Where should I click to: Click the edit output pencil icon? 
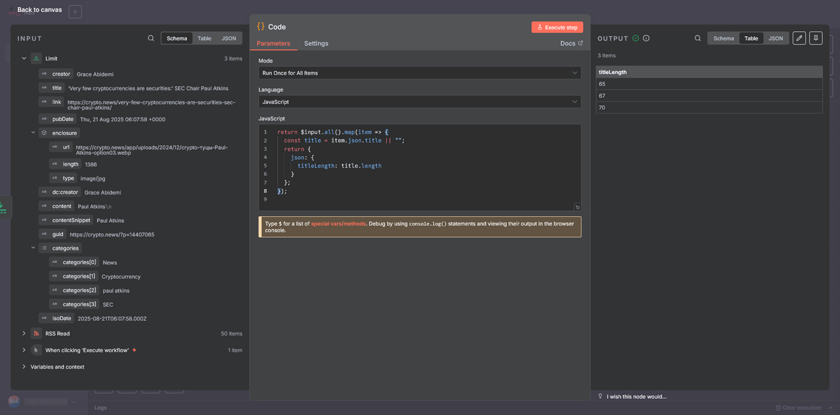point(799,38)
